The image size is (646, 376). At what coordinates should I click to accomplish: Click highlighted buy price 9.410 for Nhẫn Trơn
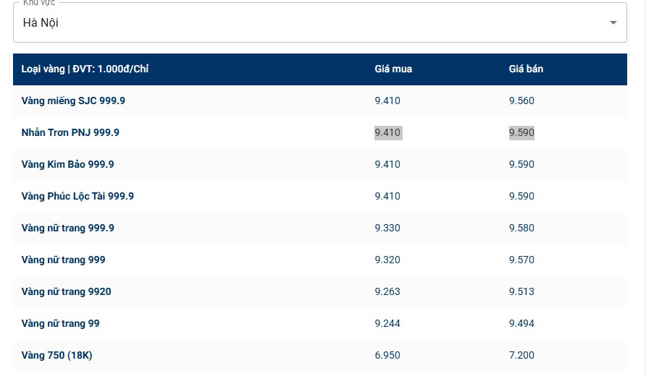pos(387,132)
